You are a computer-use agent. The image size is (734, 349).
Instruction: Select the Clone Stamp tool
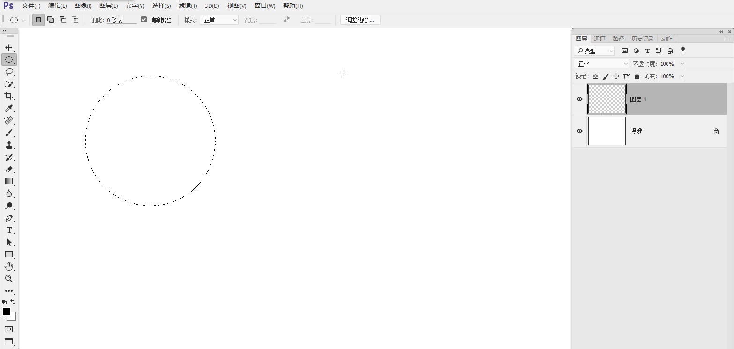point(9,145)
